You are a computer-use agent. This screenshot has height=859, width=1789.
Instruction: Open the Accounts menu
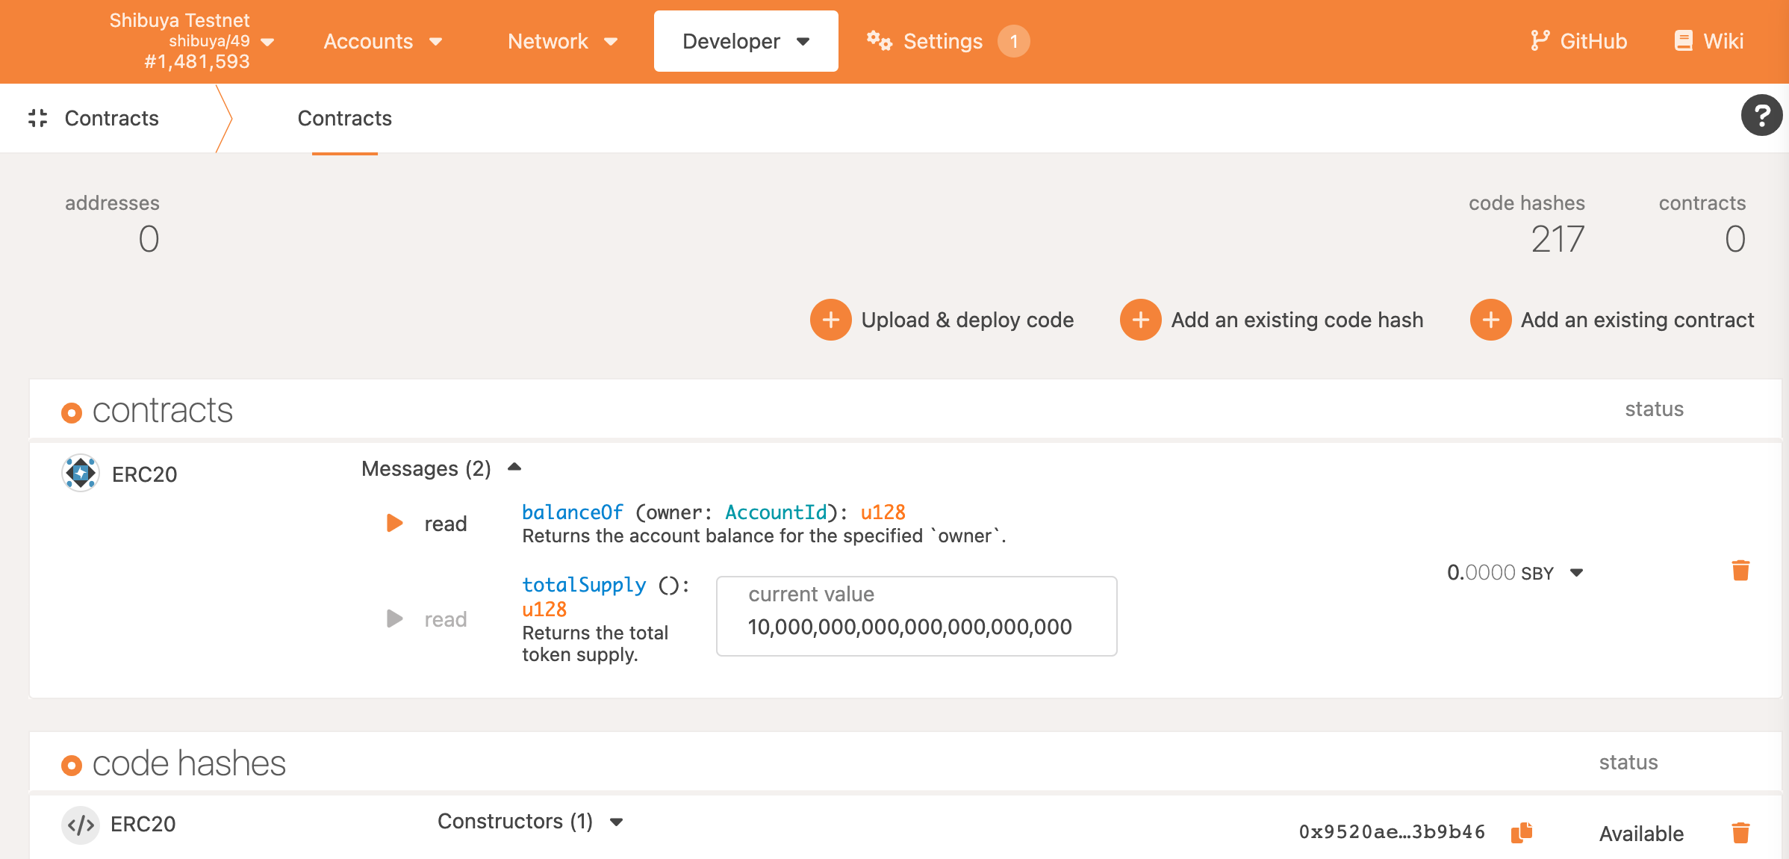[x=382, y=41]
